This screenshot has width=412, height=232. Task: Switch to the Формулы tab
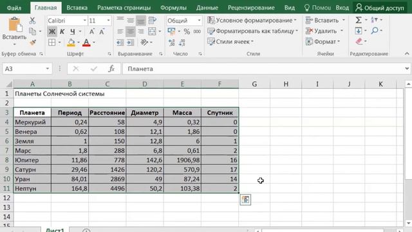pyautogui.click(x=173, y=8)
